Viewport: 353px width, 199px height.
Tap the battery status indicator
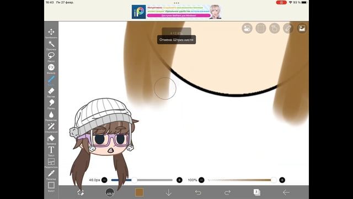pos(304,2)
